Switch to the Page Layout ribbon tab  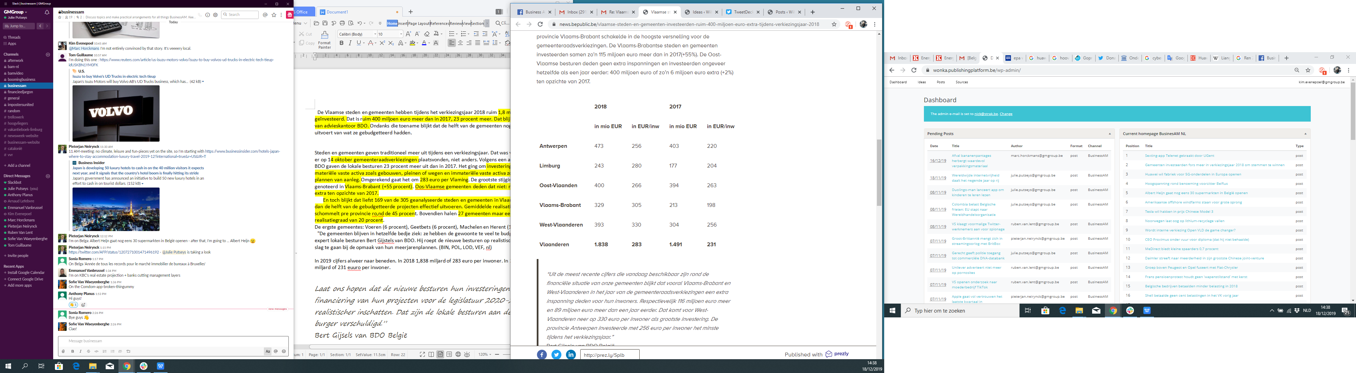(419, 23)
